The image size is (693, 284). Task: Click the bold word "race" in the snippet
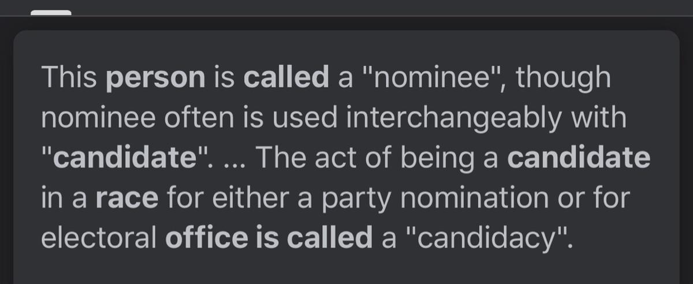126,198
